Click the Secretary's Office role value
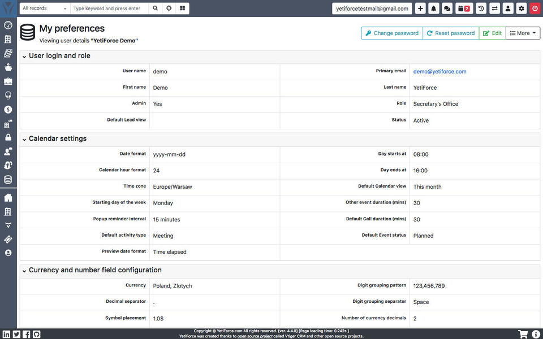Screen dimensions: 543x339 436,104
